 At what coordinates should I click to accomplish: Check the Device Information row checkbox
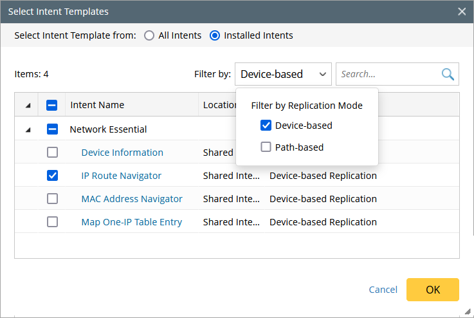pos(53,153)
